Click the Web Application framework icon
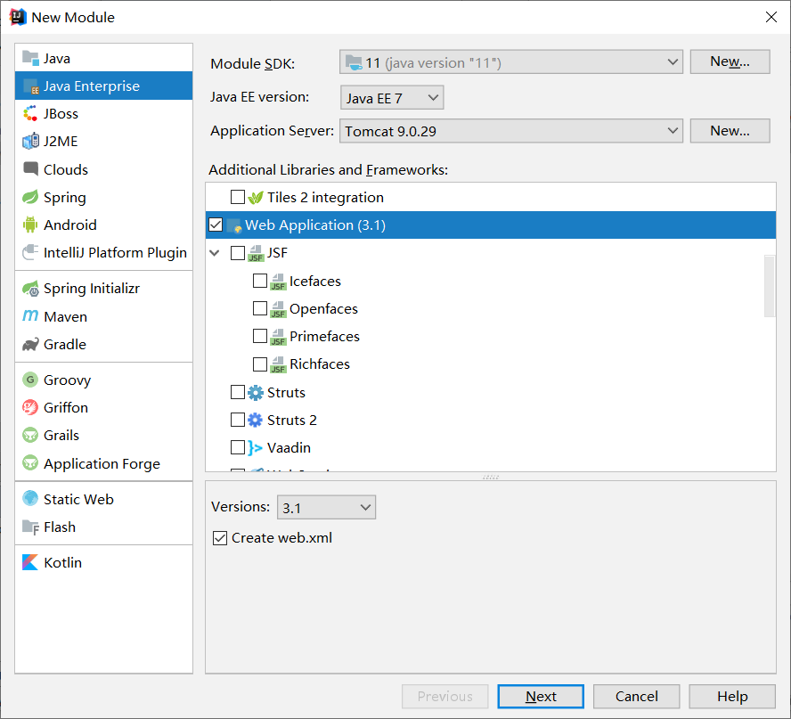Screen dimensions: 791x719 pyautogui.click(x=234, y=225)
